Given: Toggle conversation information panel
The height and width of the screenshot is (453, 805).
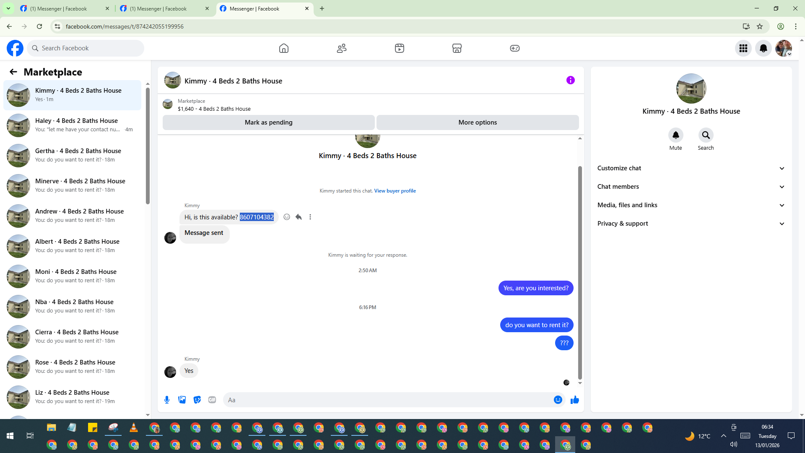Looking at the screenshot, I should click(x=570, y=80).
